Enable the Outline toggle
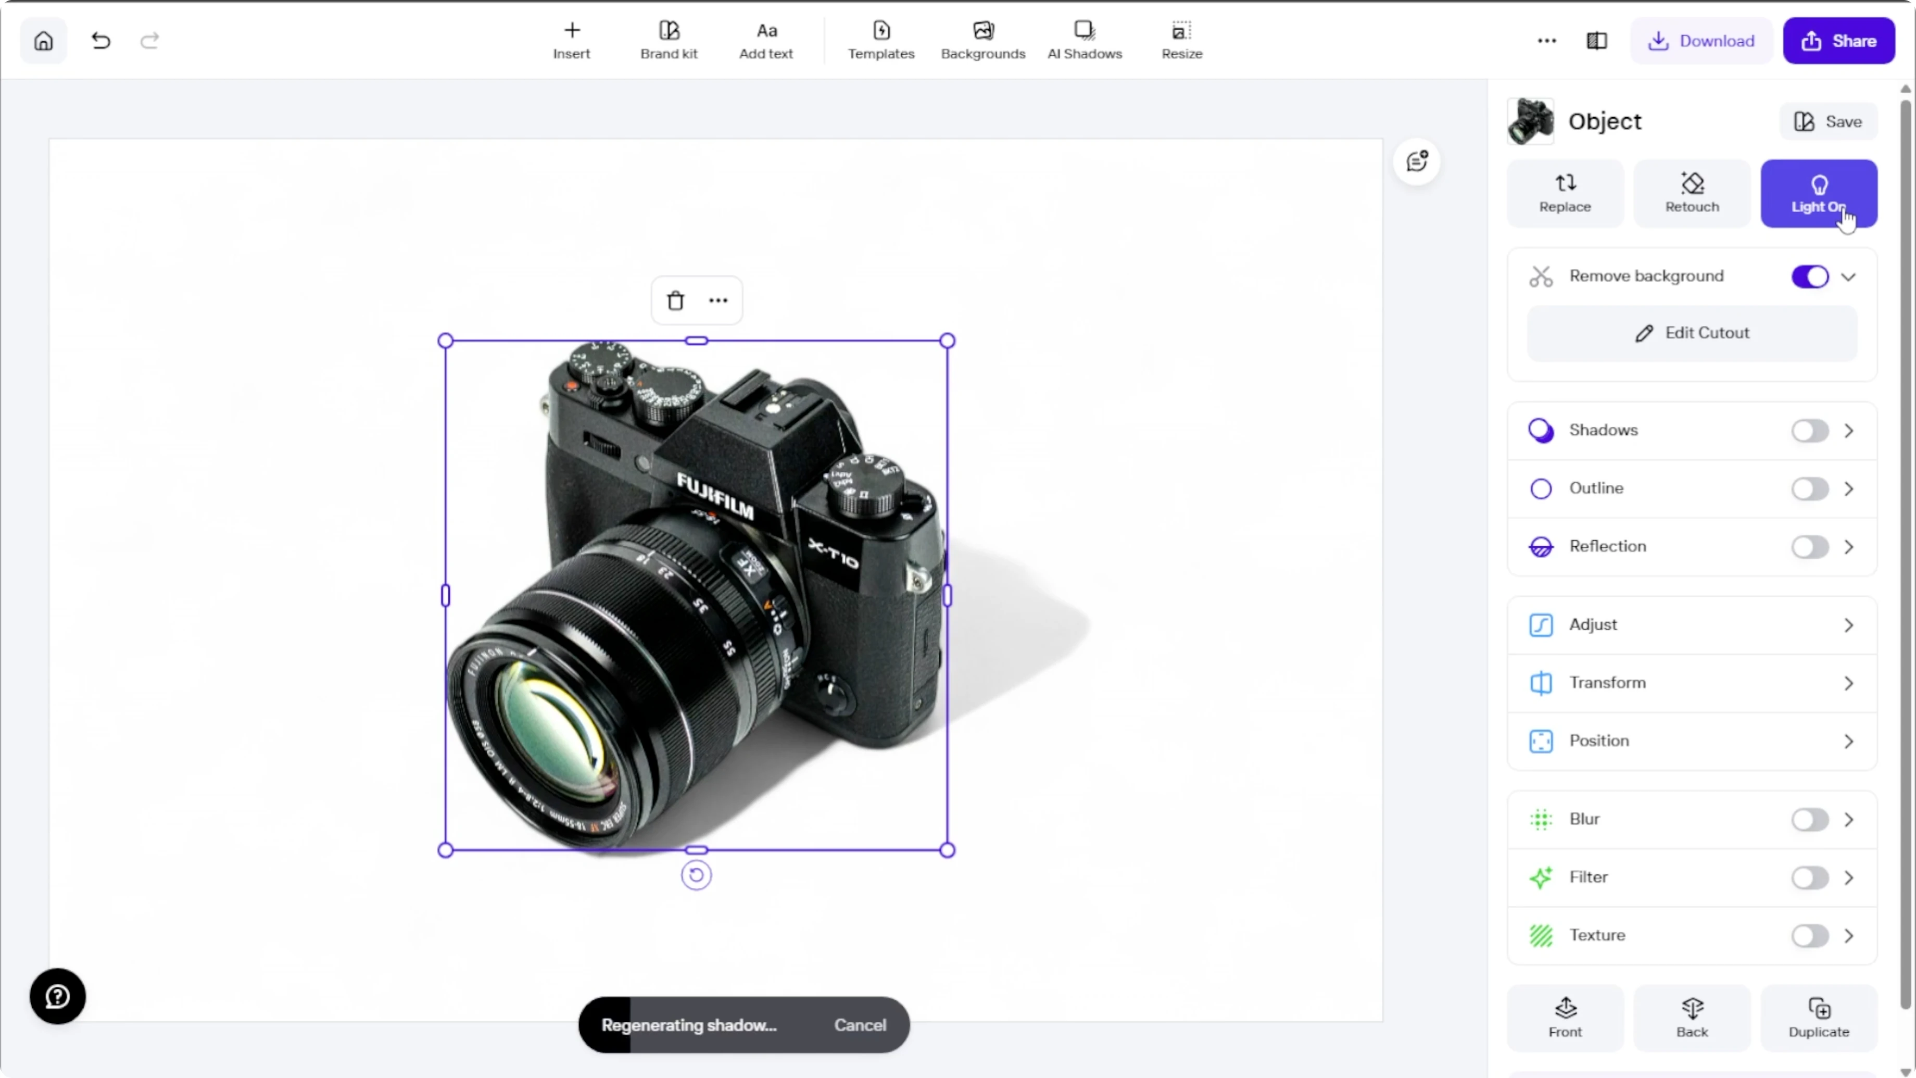 coord(1810,489)
